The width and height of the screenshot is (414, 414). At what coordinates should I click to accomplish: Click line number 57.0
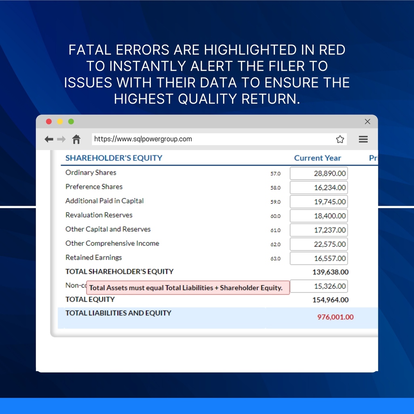(275, 174)
